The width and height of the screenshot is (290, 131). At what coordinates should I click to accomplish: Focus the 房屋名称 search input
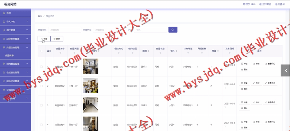click(x=64, y=30)
